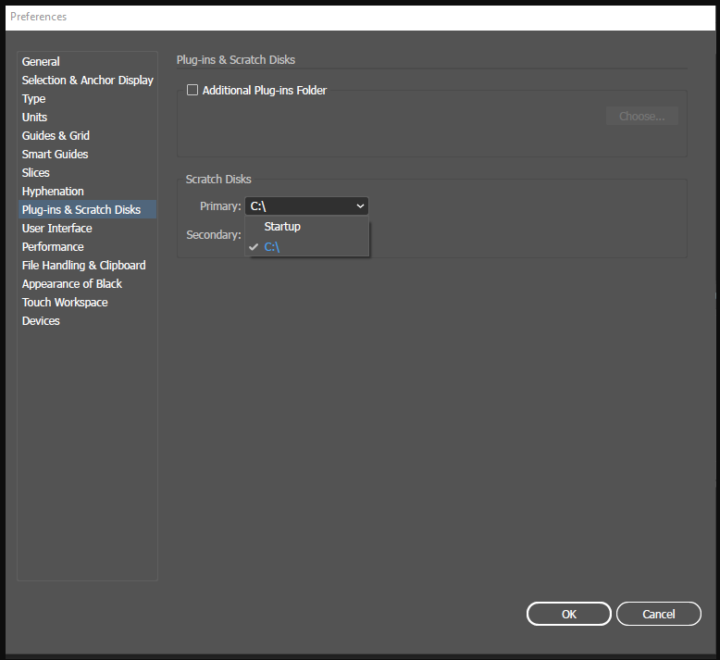Confirm preferences with the OK button
This screenshot has width=720, height=660.
pos(569,614)
